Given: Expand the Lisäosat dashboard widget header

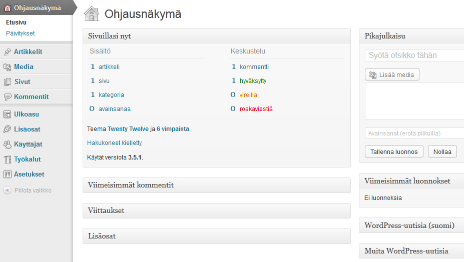Looking at the screenshot, I should click(x=217, y=236).
